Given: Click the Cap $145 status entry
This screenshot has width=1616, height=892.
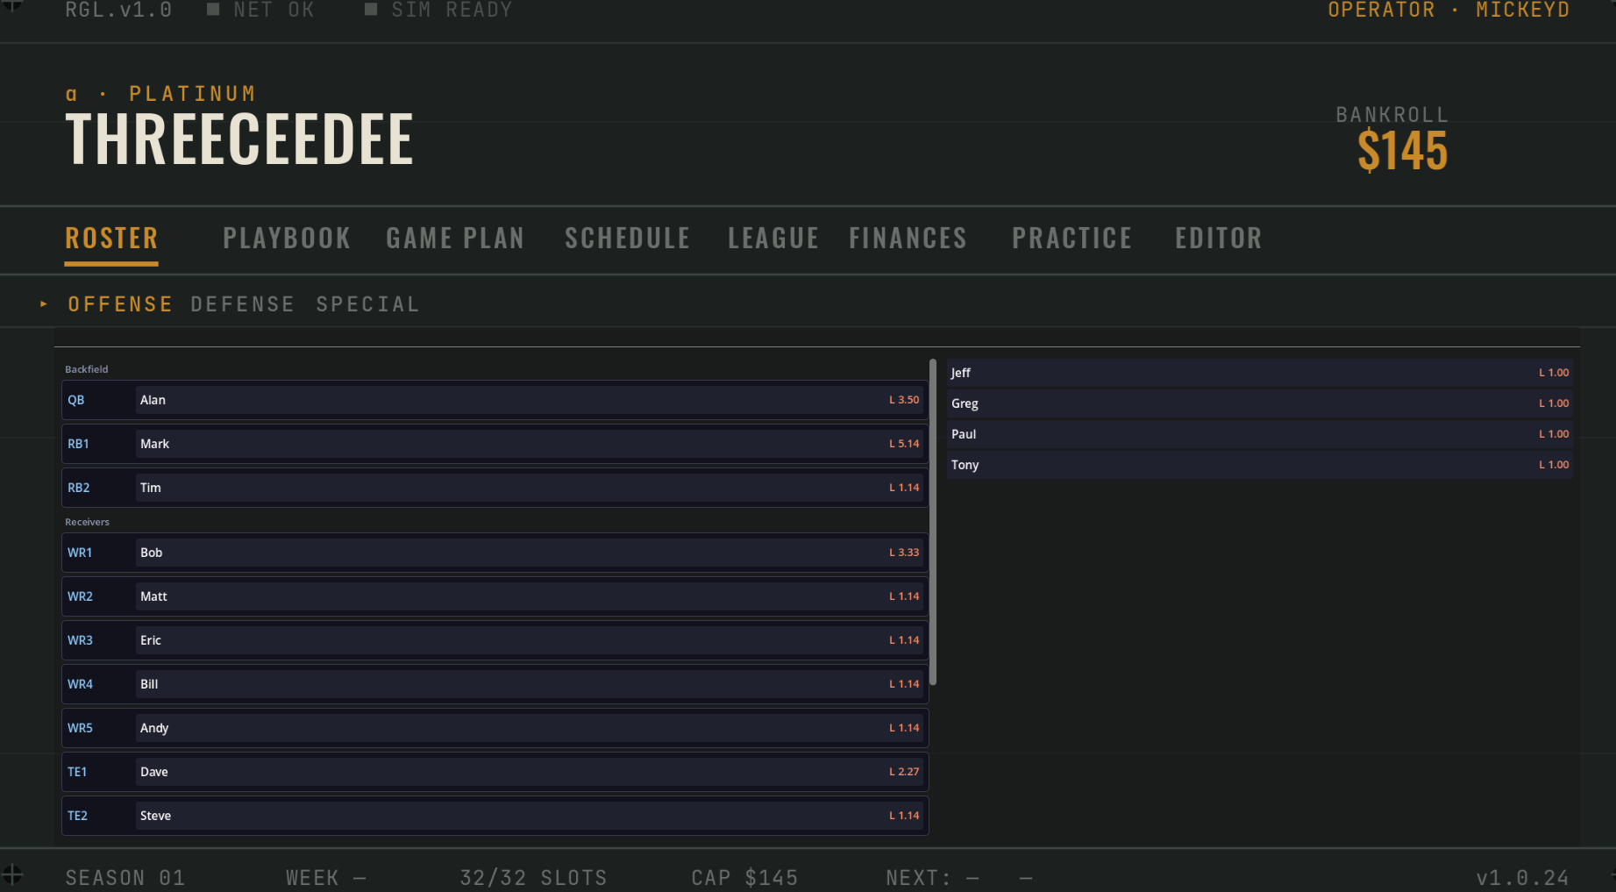Looking at the screenshot, I should click(x=744, y=878).
